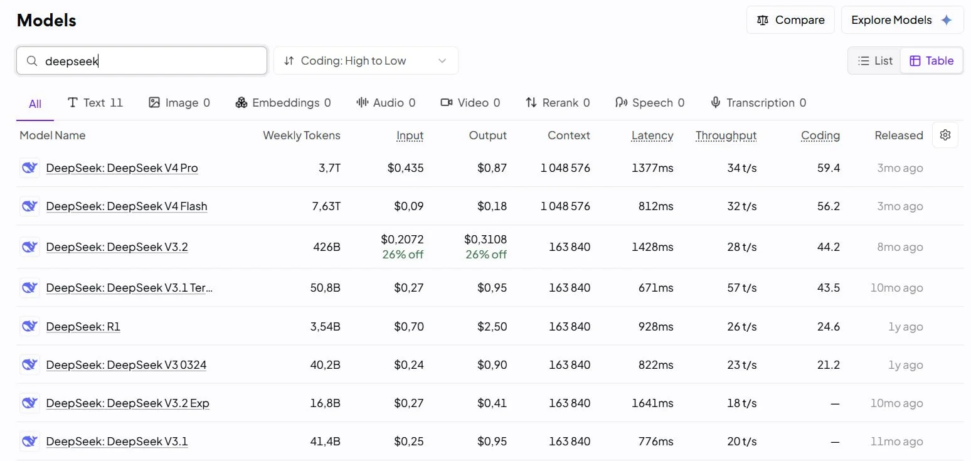Open DeepSeek: R1 model link
The image size is (971, 461).
point(83,327)
